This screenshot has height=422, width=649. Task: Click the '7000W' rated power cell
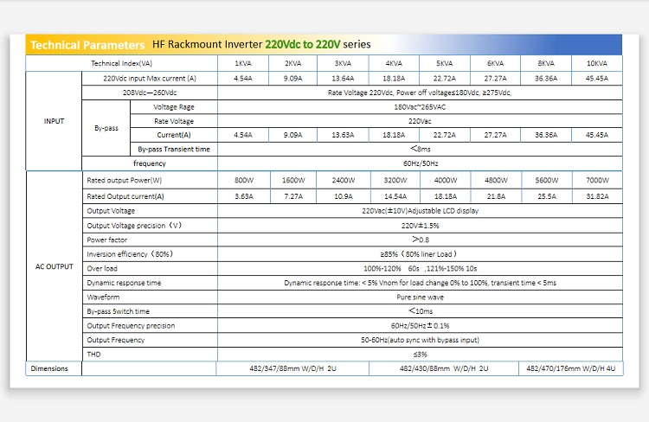tap(597, 181)
